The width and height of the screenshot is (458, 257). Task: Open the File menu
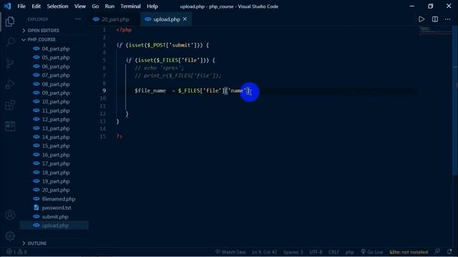(21, 6)
